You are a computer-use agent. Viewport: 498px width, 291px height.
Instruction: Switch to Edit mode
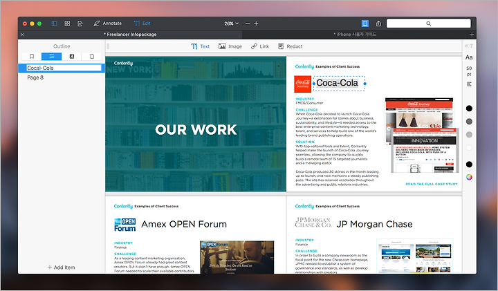(x=142, y=24)
